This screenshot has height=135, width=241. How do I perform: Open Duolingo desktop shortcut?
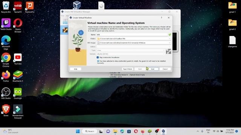coord(18,93)
